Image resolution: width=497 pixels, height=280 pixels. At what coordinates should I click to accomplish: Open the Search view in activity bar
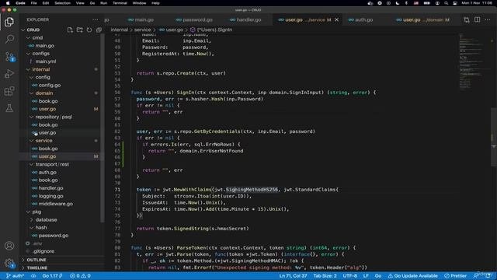pyautogui.click(x=9, y=39)
